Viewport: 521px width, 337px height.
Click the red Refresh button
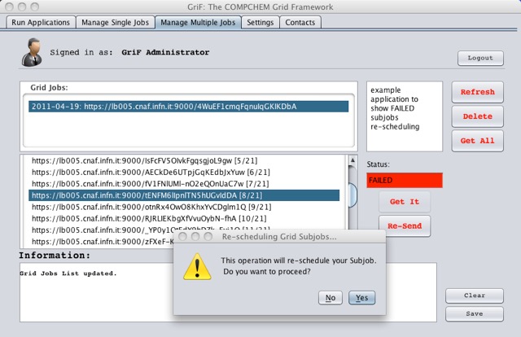[478, 92]
